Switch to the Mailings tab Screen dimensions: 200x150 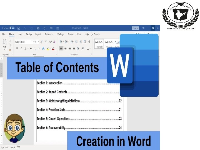coord(61,34)
